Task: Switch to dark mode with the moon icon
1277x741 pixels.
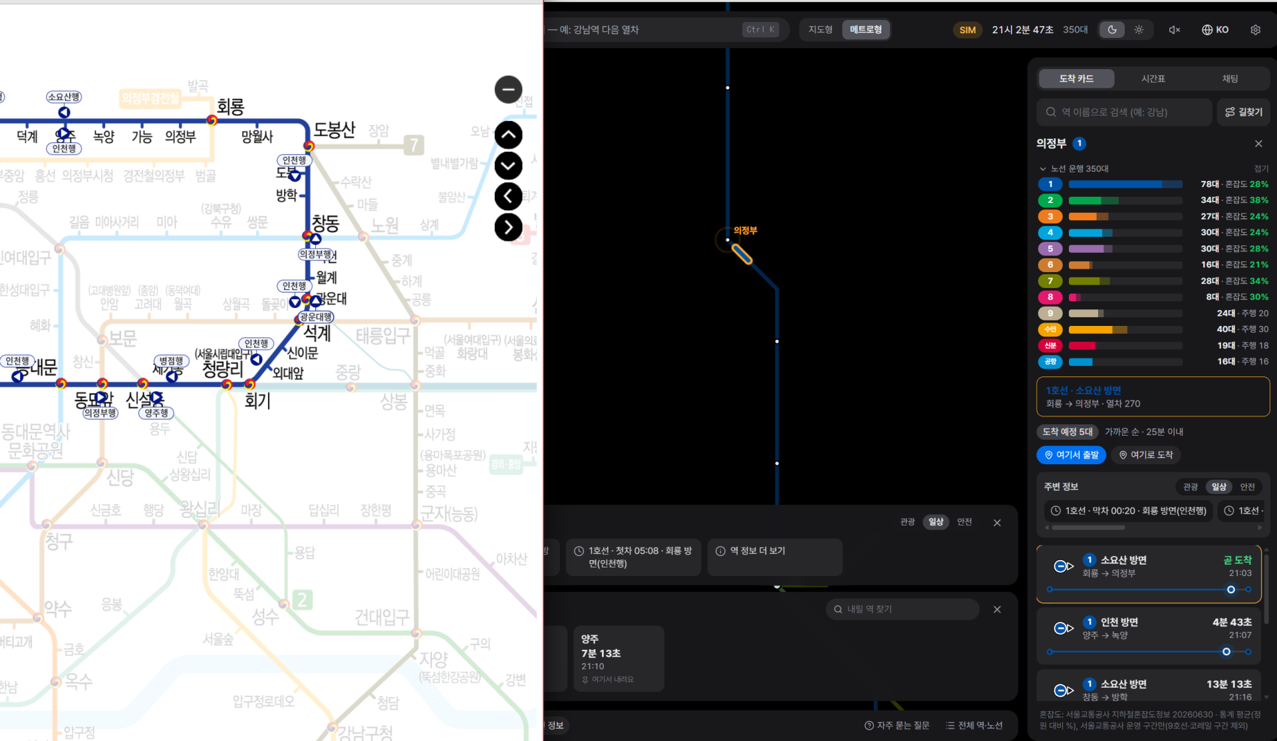Action: point(1112,30)
